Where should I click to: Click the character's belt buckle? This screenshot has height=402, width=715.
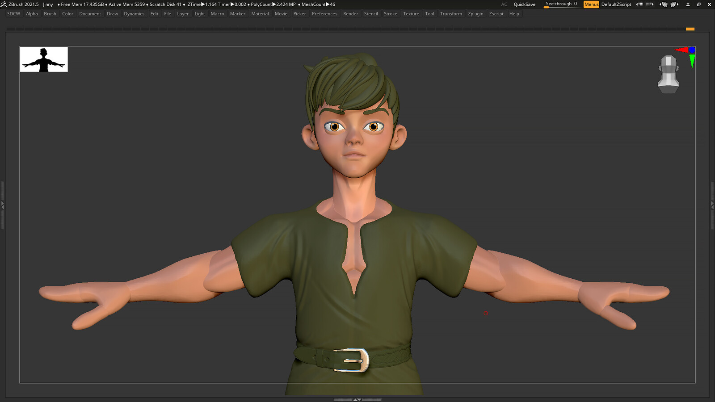click(x=353, y=360)
